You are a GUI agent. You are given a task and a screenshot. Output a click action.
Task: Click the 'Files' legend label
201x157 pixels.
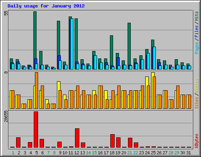pos(196,31)
